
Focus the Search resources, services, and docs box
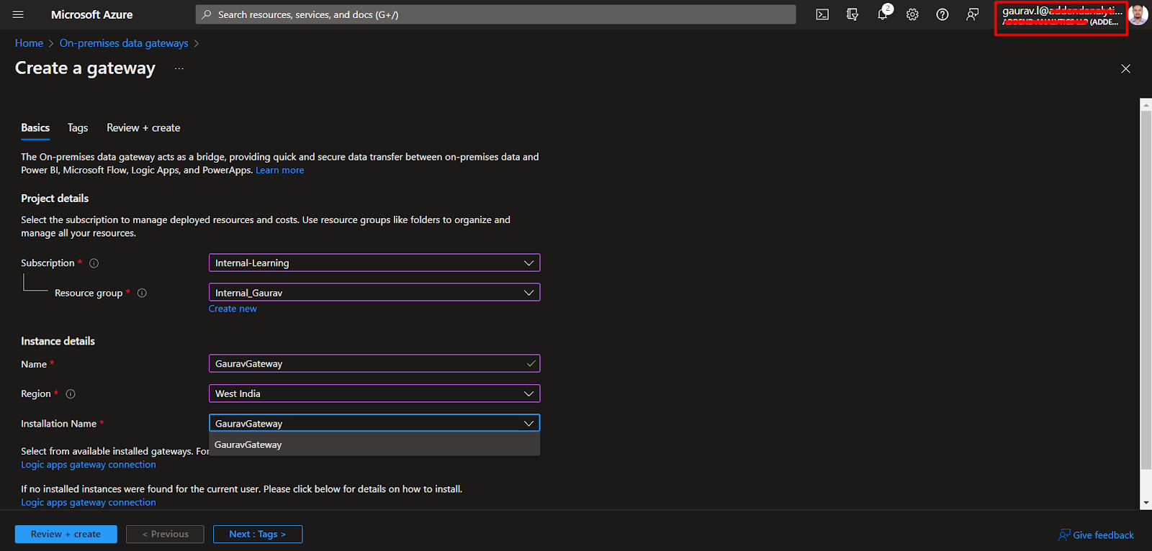coord(496,14)
